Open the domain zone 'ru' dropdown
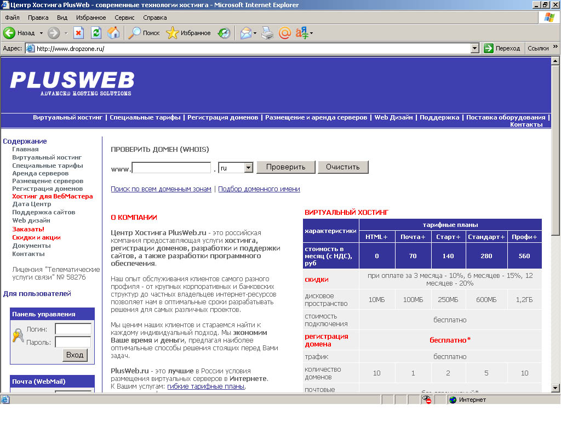This screenshot has width=561, height=421. click(x=249, y=168)
